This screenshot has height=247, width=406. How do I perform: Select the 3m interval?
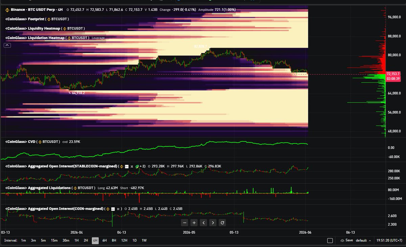(33, 240)
